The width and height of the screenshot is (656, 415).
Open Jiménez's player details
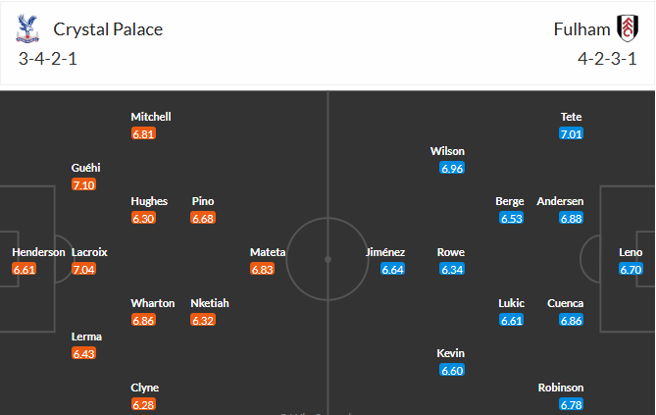pyautogui.click(x=385, y=252)
